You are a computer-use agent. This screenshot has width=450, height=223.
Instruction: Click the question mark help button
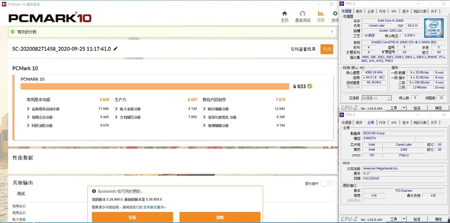point(332,32)
